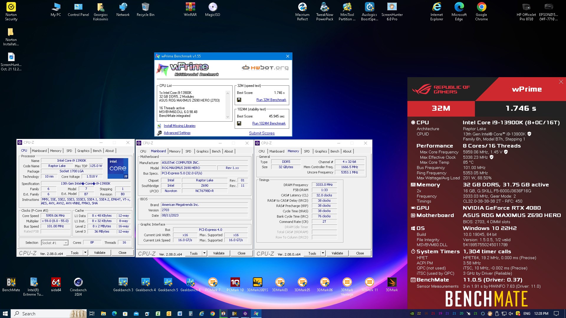
Task: Open the 3DMark desktop icon
Action: click(392, 285)
